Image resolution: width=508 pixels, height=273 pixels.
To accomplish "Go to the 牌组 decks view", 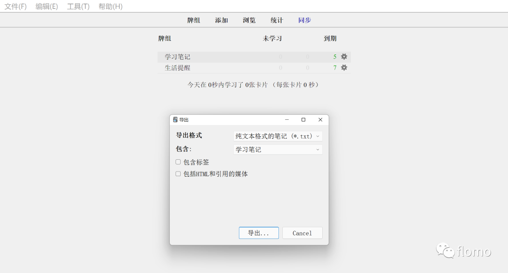I will (x=193, y=20).
